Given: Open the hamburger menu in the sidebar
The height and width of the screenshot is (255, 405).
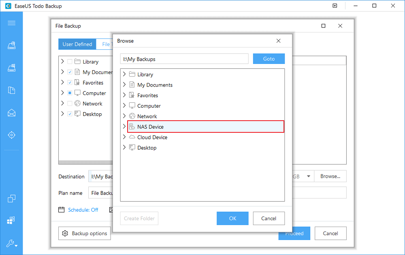Looking at the screenshot, I should click(11, 23).
